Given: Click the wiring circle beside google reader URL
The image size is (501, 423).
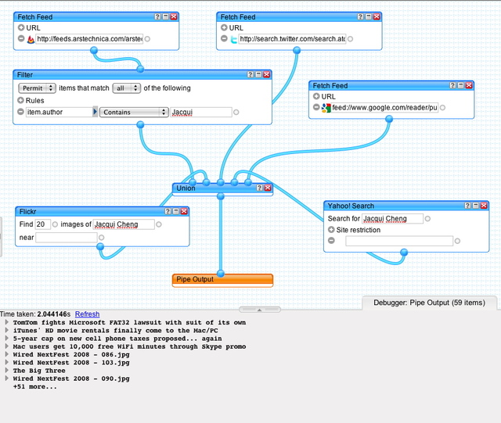Looking at the screenshot, I should coord(442,108).
